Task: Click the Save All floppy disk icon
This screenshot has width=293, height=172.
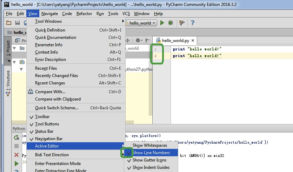Action: point(18,23)
